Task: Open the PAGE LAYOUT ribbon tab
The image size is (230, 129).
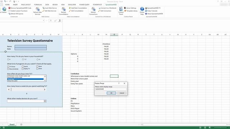Action: pyautogui.click(x=26, y=5)
